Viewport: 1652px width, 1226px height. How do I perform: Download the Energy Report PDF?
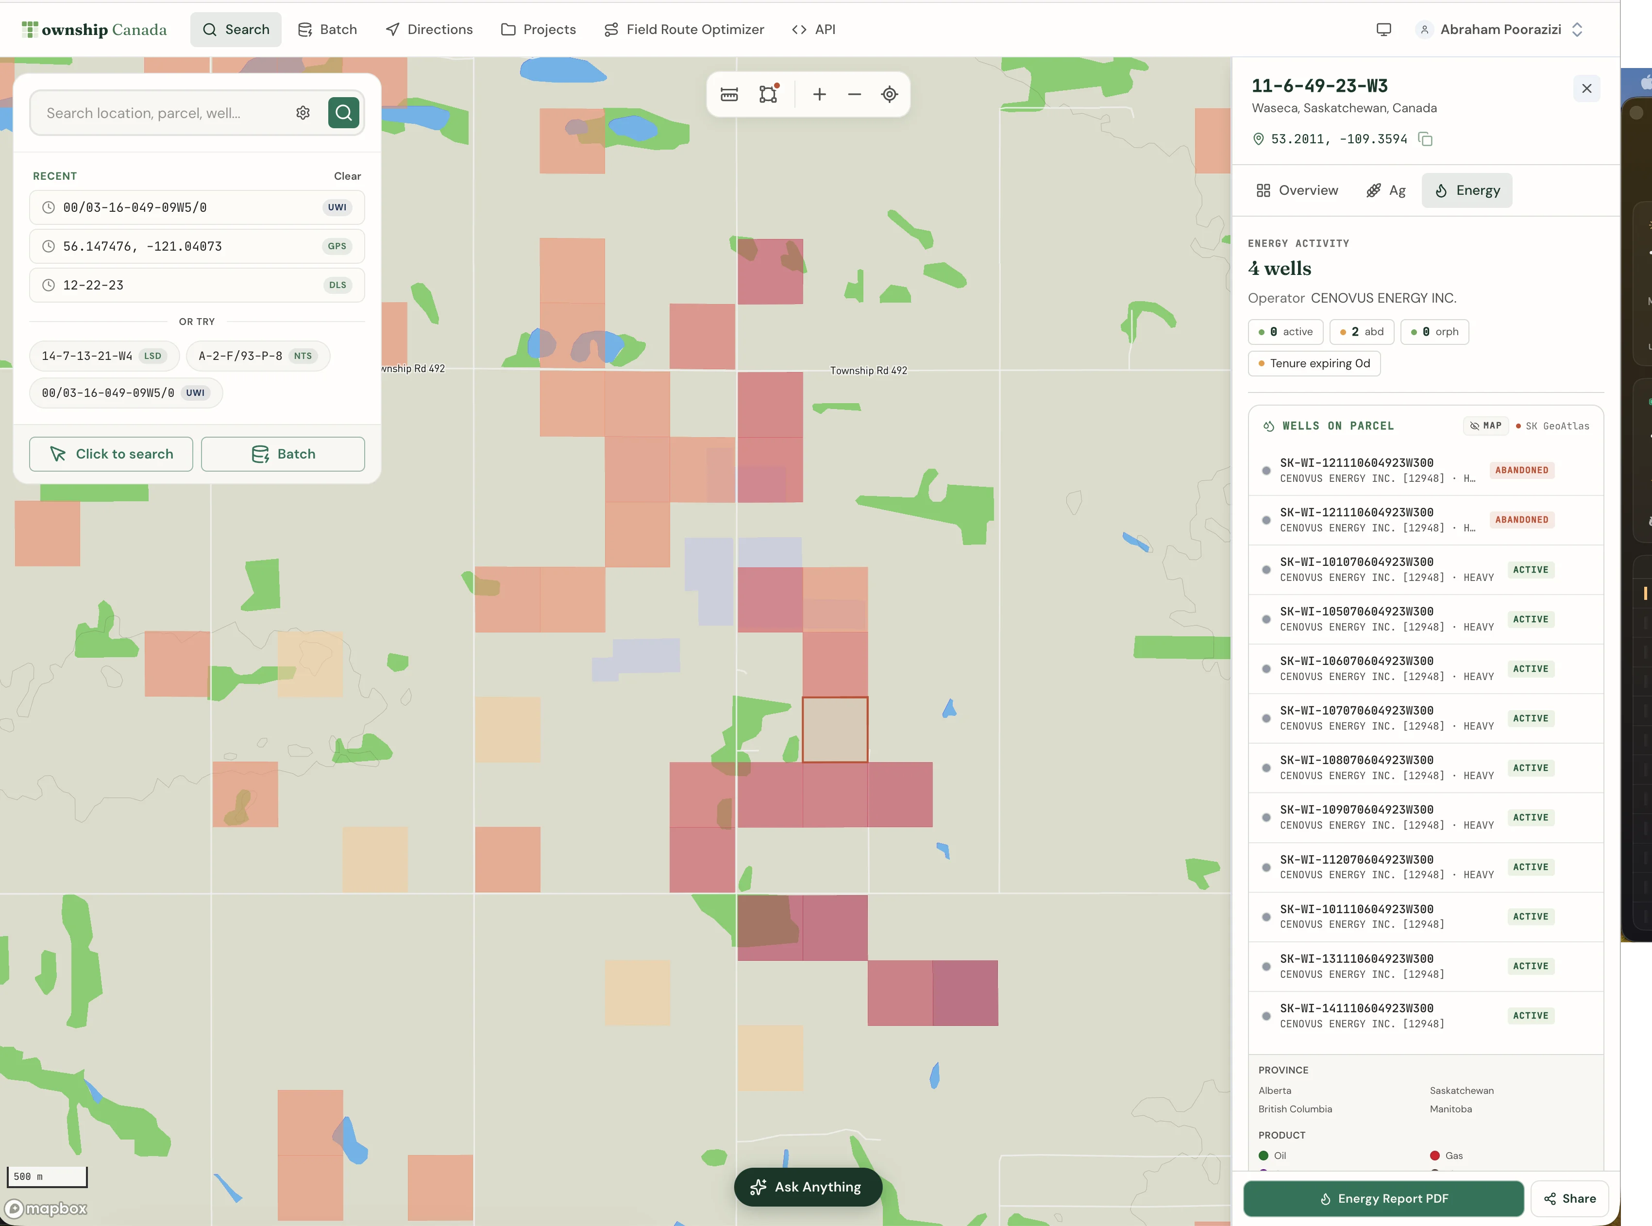tap(1383, 1198)
